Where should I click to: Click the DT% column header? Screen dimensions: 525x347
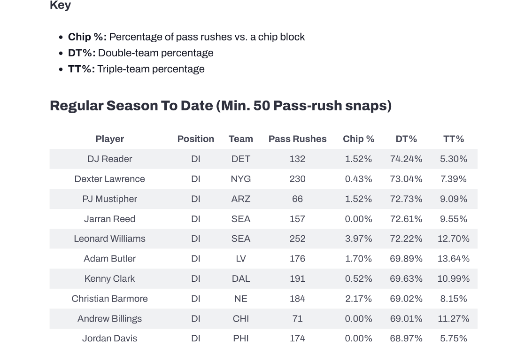click(x=406, y=139)
